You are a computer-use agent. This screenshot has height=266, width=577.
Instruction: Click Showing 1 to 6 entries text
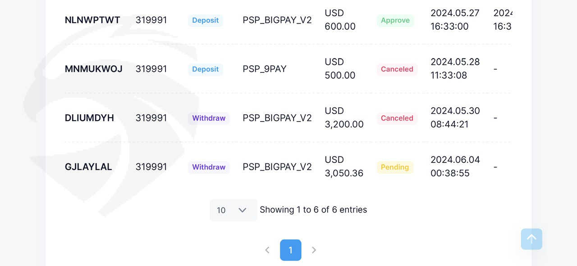pyautogui.click(x=313, y=210)
